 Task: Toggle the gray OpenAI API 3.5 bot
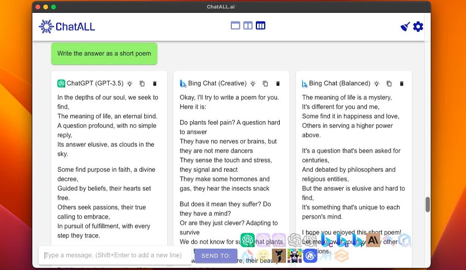pos(294,240)
